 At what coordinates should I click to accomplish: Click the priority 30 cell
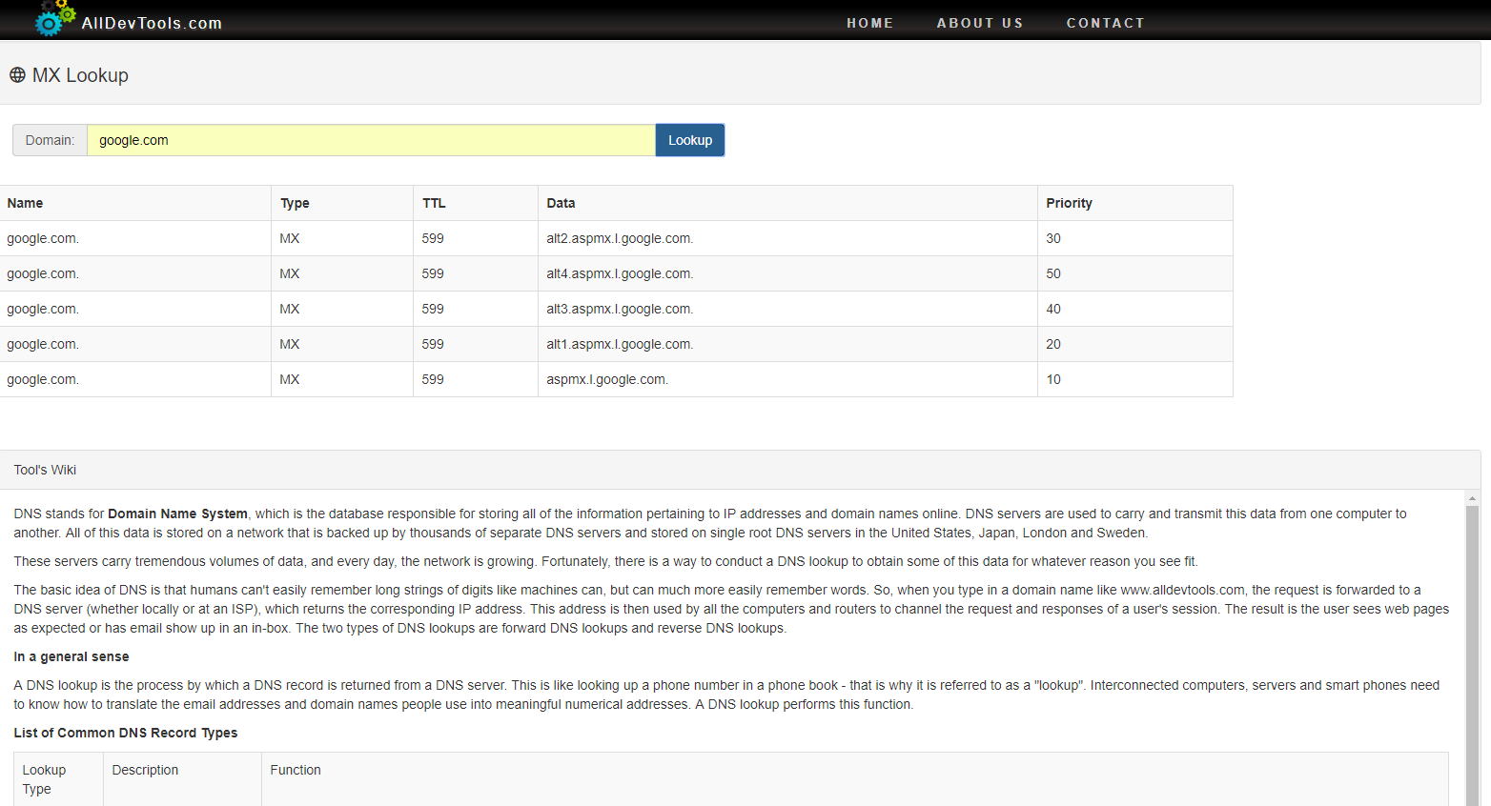1135,238
